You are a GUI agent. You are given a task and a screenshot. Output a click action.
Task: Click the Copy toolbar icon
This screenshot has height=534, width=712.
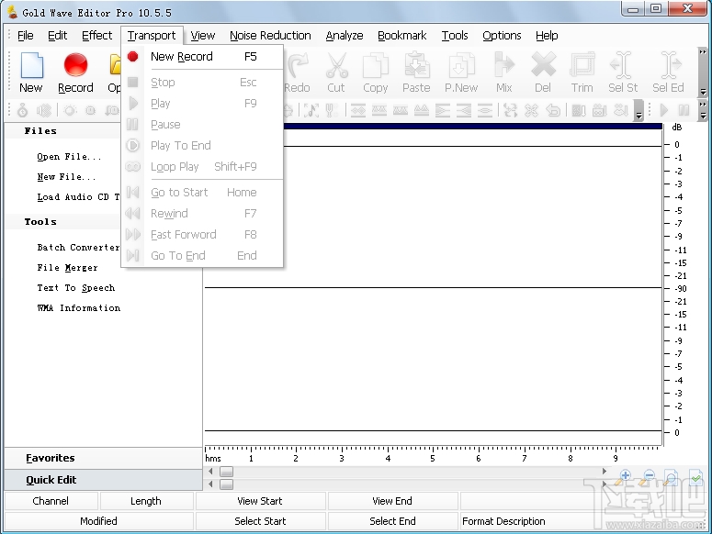376,65
